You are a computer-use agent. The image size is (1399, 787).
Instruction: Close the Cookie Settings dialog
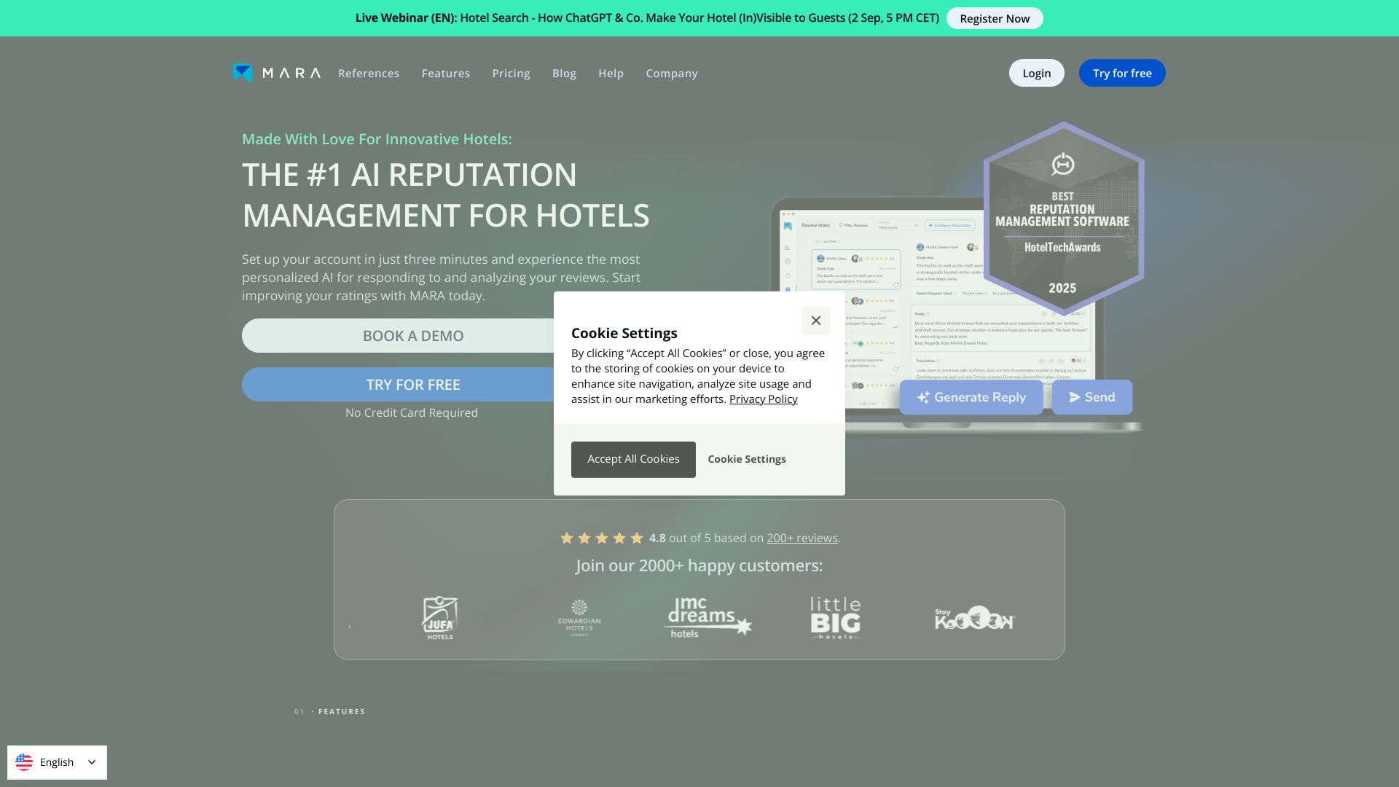(x=815, y=321)
